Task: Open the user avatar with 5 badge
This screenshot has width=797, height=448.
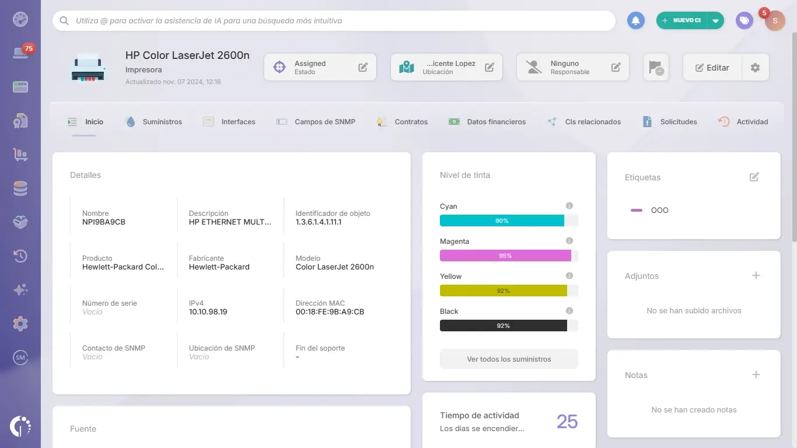Action: click(775, 20)
